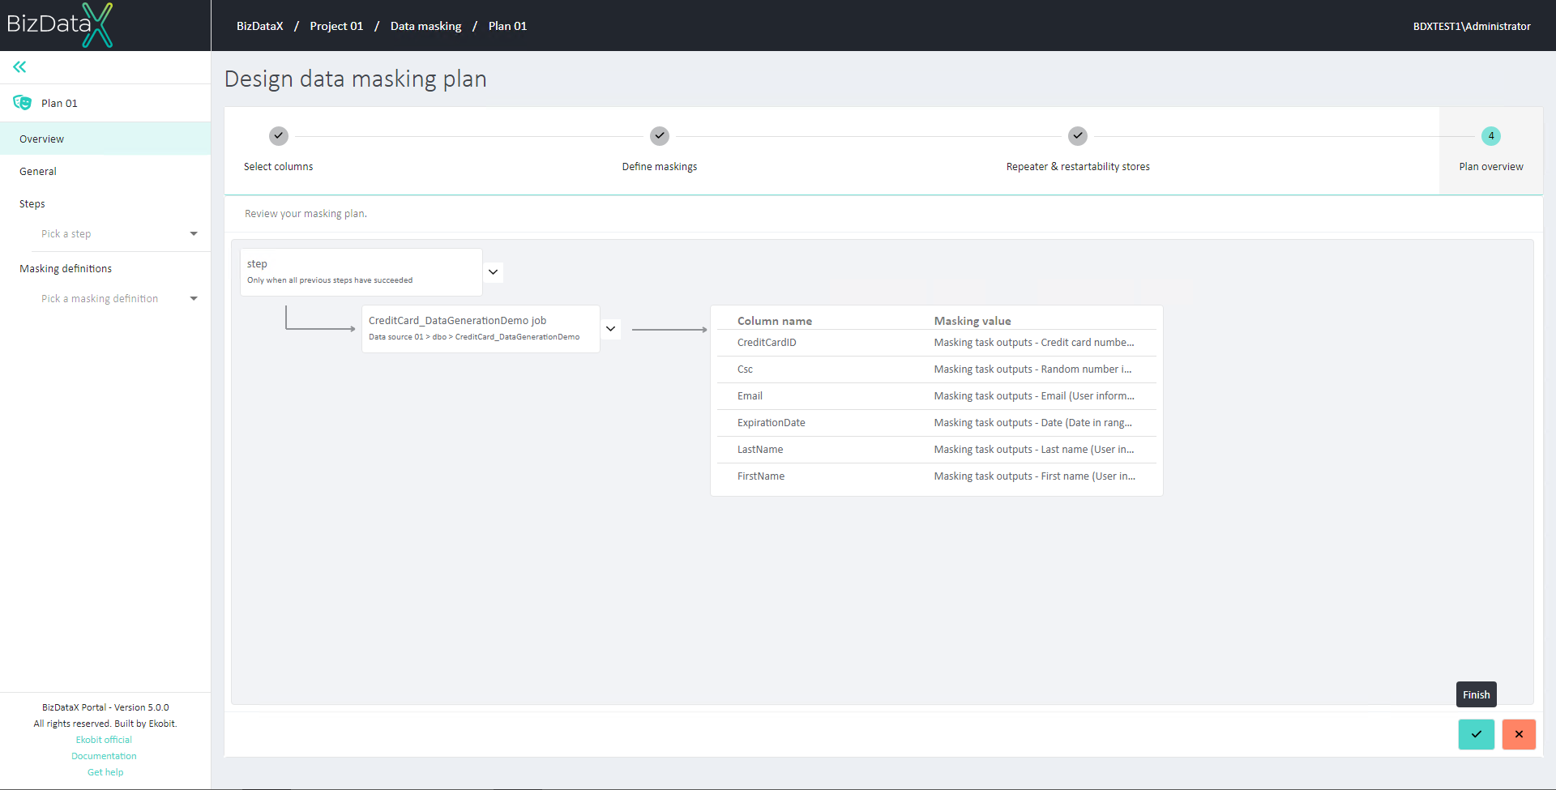Click masking value Random number

click(1032, 369)
